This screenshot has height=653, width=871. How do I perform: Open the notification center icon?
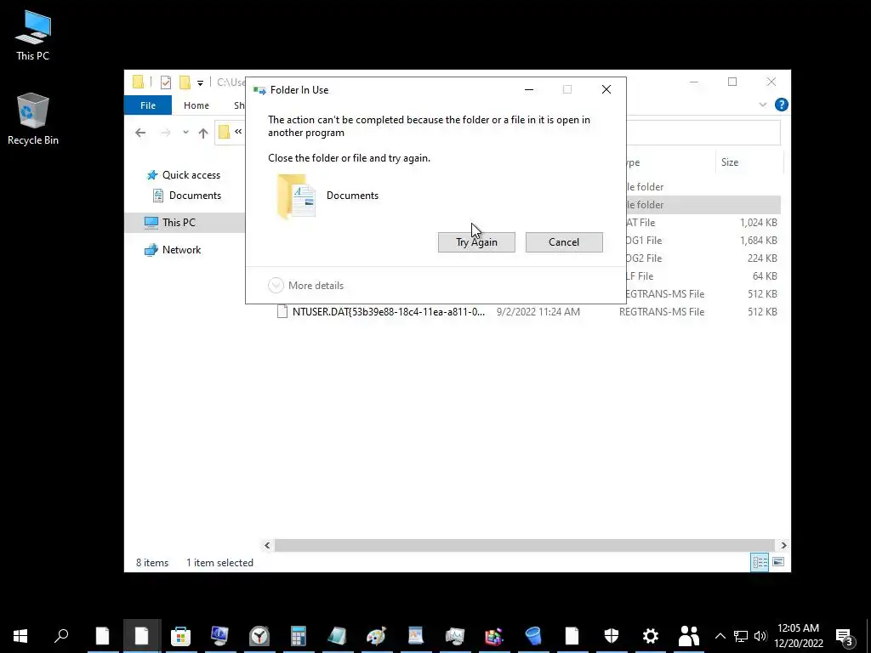click(845, 636)
